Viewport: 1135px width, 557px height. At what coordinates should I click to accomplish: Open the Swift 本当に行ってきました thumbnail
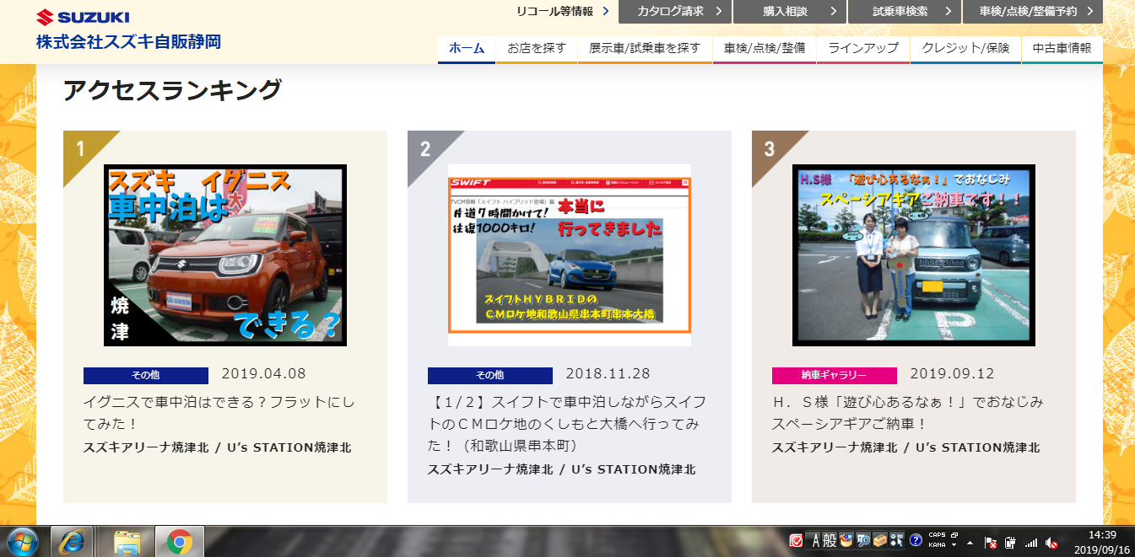tap(570, 255)
